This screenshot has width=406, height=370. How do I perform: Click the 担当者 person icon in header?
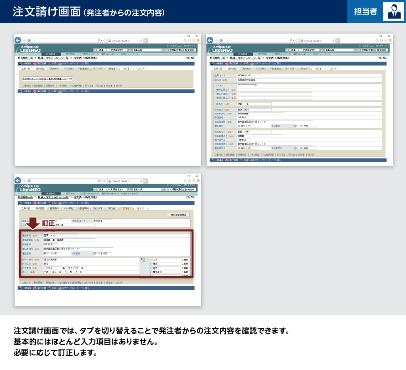click(x=393, y=11)
